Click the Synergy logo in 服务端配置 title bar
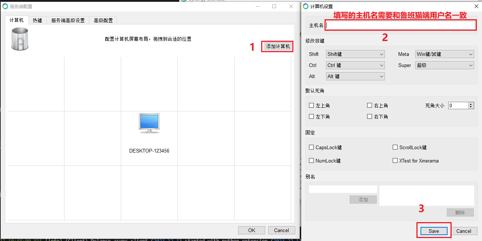The width and height of the screenshot is (482, 241). (5, 6)
